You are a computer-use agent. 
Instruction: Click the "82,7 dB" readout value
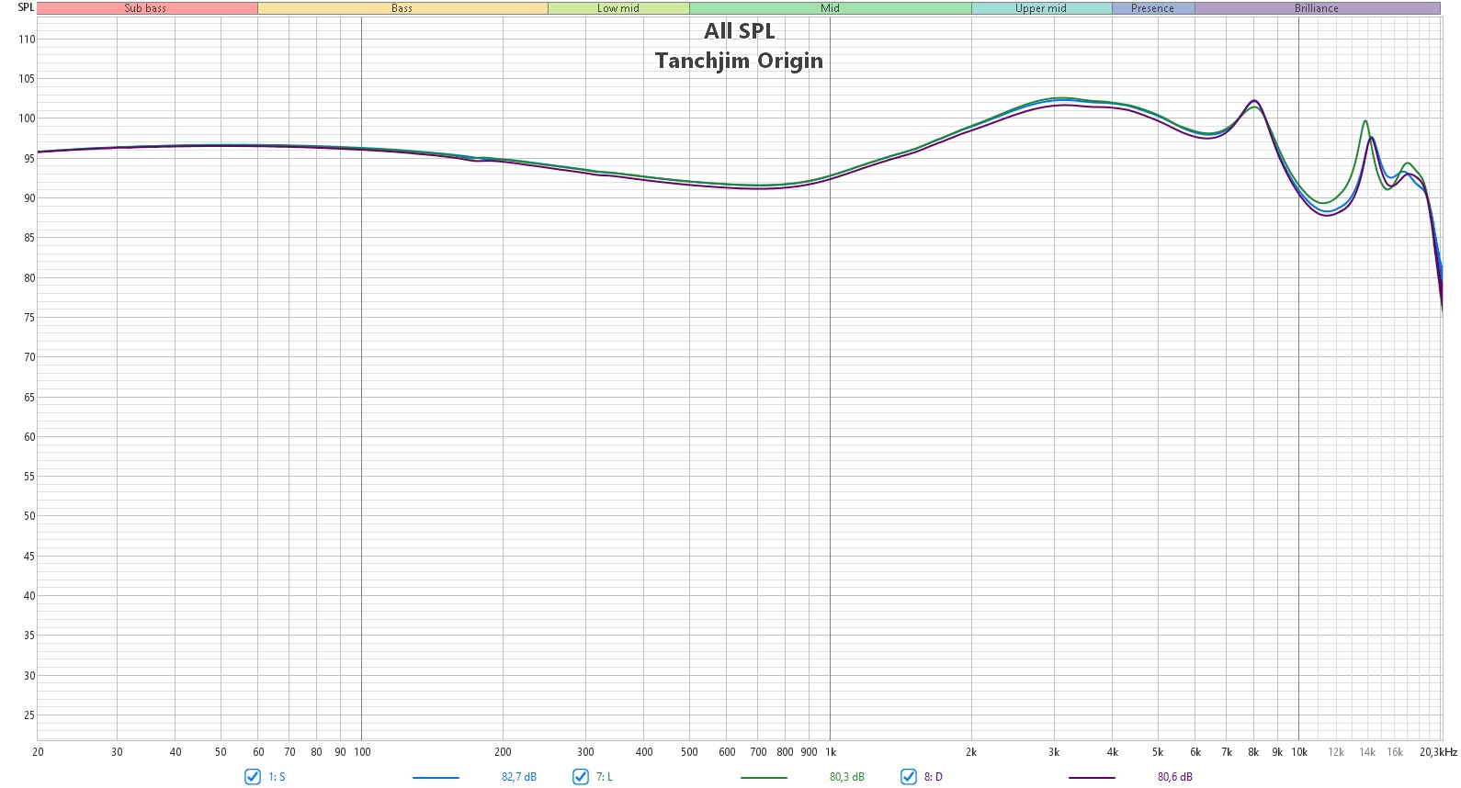pyautogui.click(x=519, y=777)
